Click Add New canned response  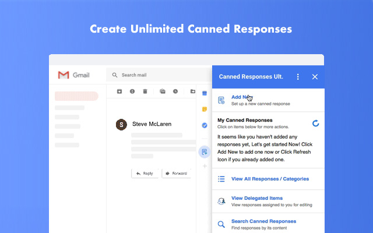268,100
